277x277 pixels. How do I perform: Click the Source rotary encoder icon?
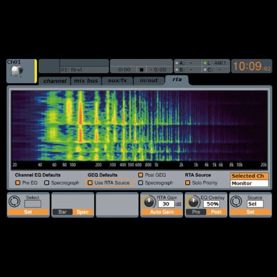click(x=236, y=201)
